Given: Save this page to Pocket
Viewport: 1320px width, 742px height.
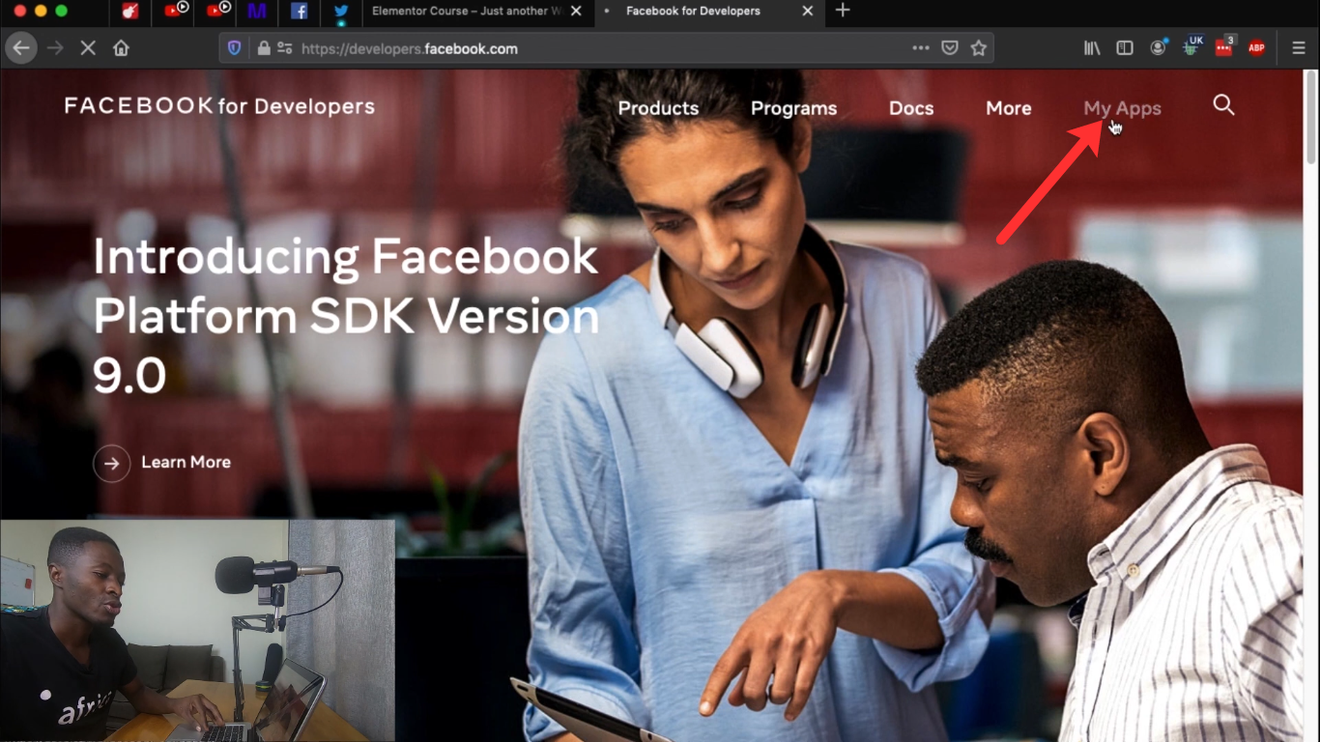Looking at the screenshot, I should click(950, 48).
